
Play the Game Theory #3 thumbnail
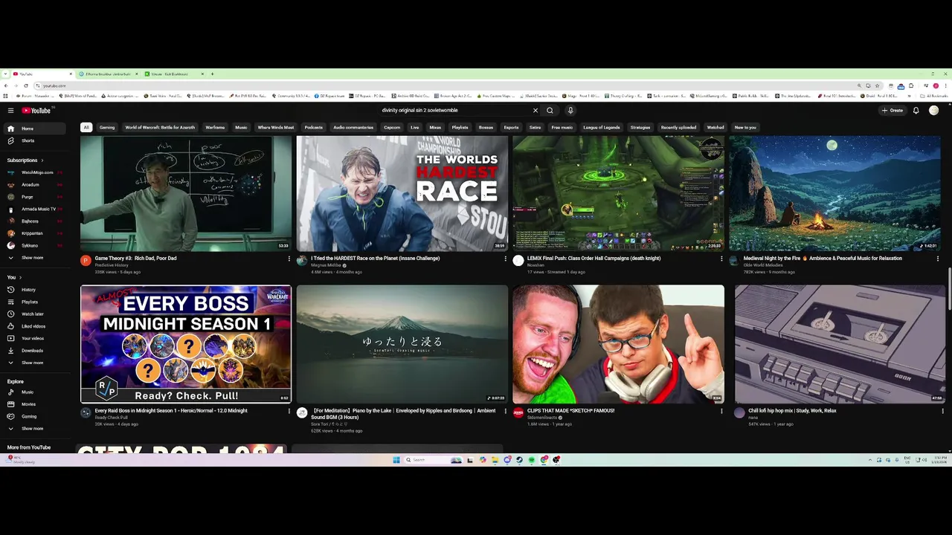pos(186,193)
